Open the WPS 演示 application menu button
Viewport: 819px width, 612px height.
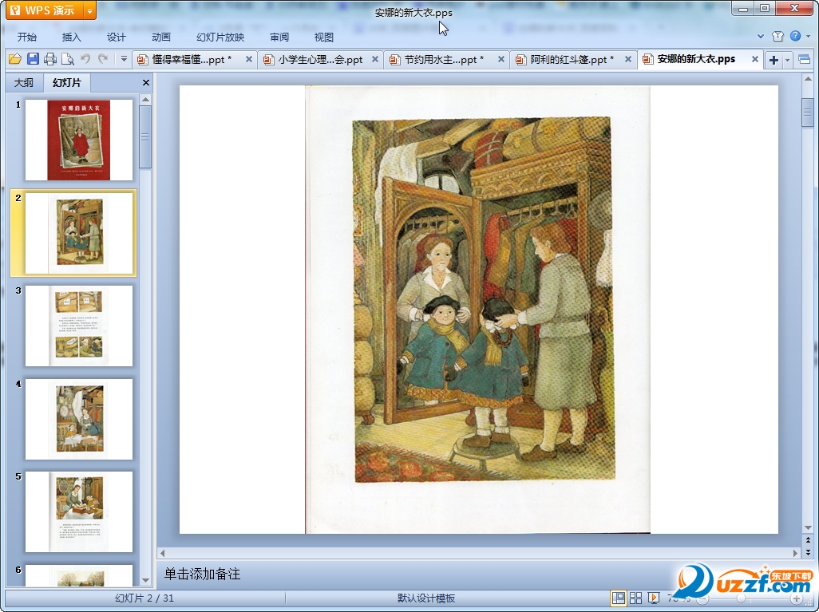coord(45,10)
